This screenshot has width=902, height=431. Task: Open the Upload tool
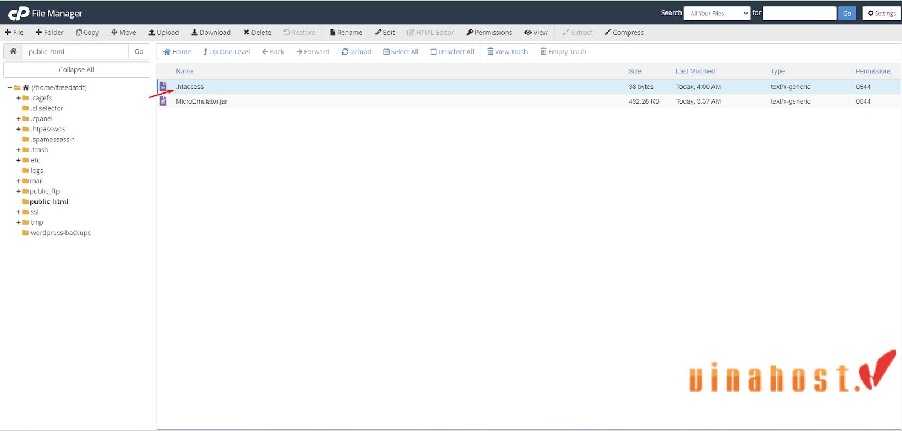click(163, 33)
